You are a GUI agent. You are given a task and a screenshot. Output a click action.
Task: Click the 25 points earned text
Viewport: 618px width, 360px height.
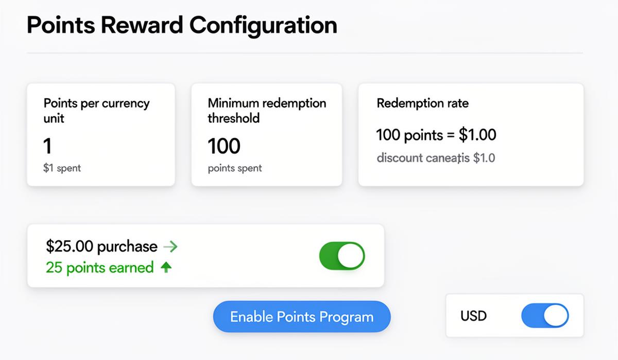(99, 267)
